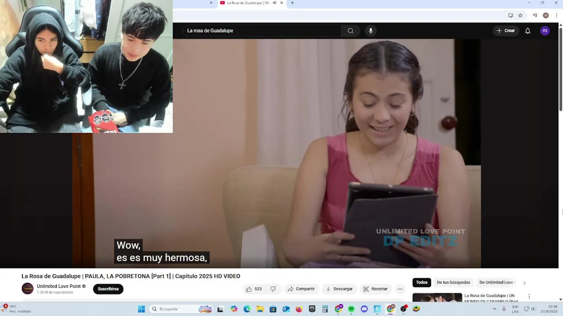Open volume and network quick settings
The image size is (563, 316).
click(x=530, y=309)
